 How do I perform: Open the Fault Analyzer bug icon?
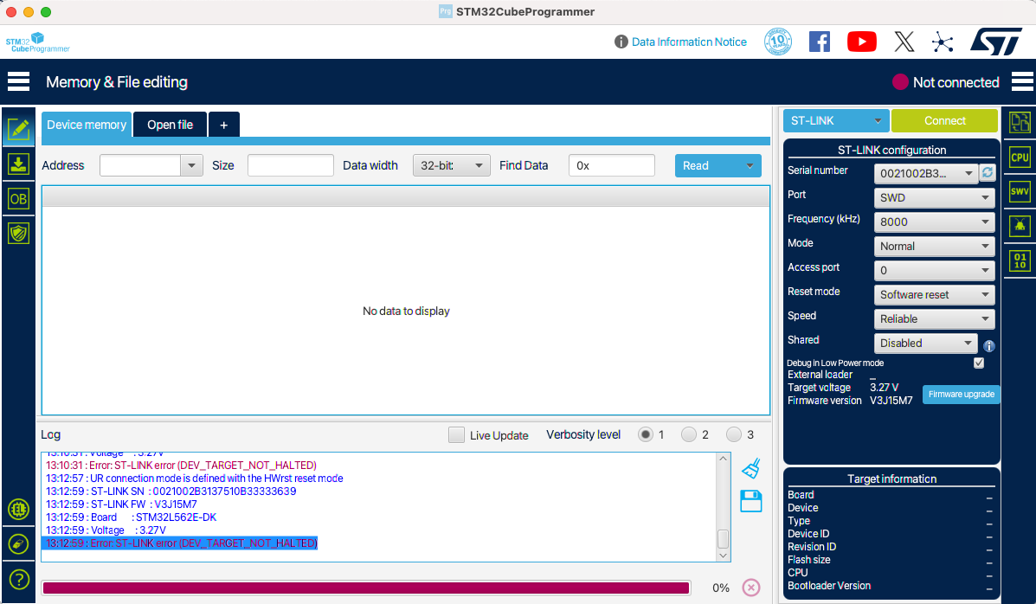point(1020,226)
